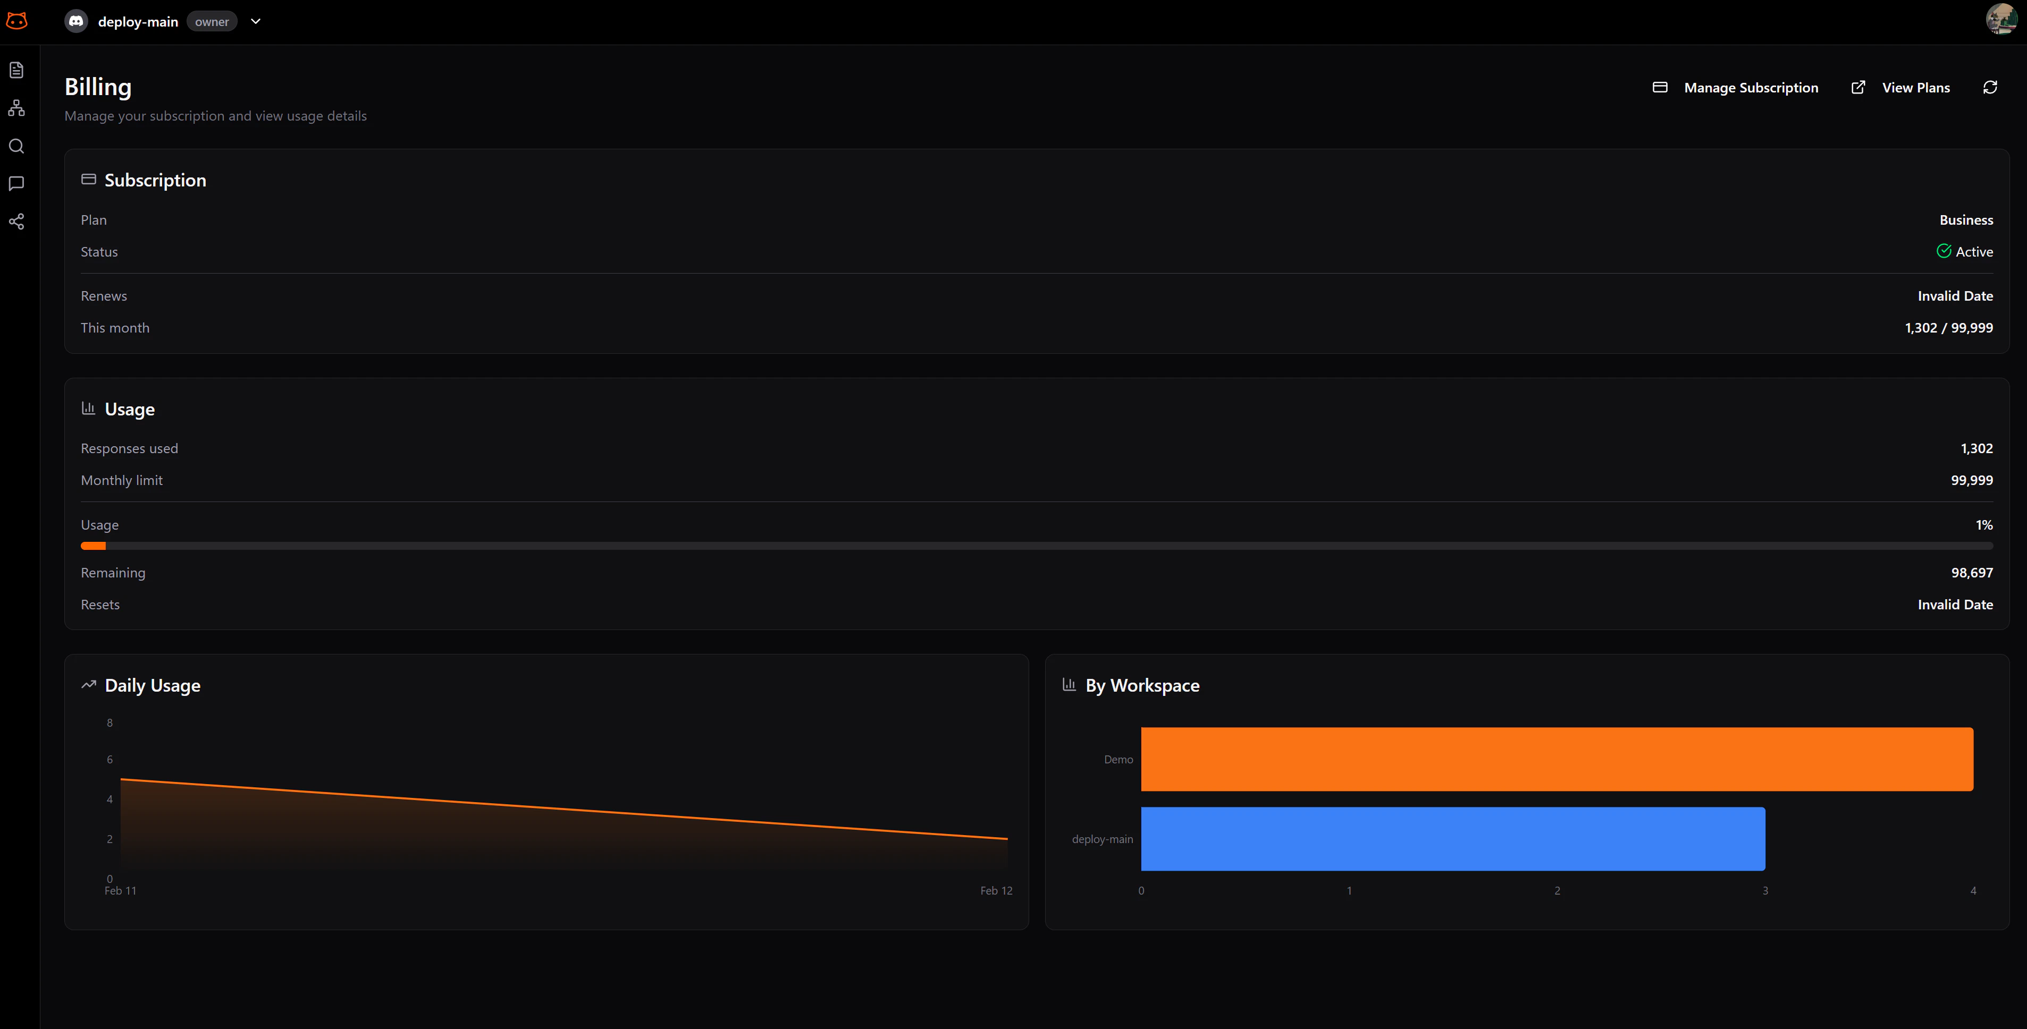
Task: Click the orange usage progress bar
Action: [94, 546]
